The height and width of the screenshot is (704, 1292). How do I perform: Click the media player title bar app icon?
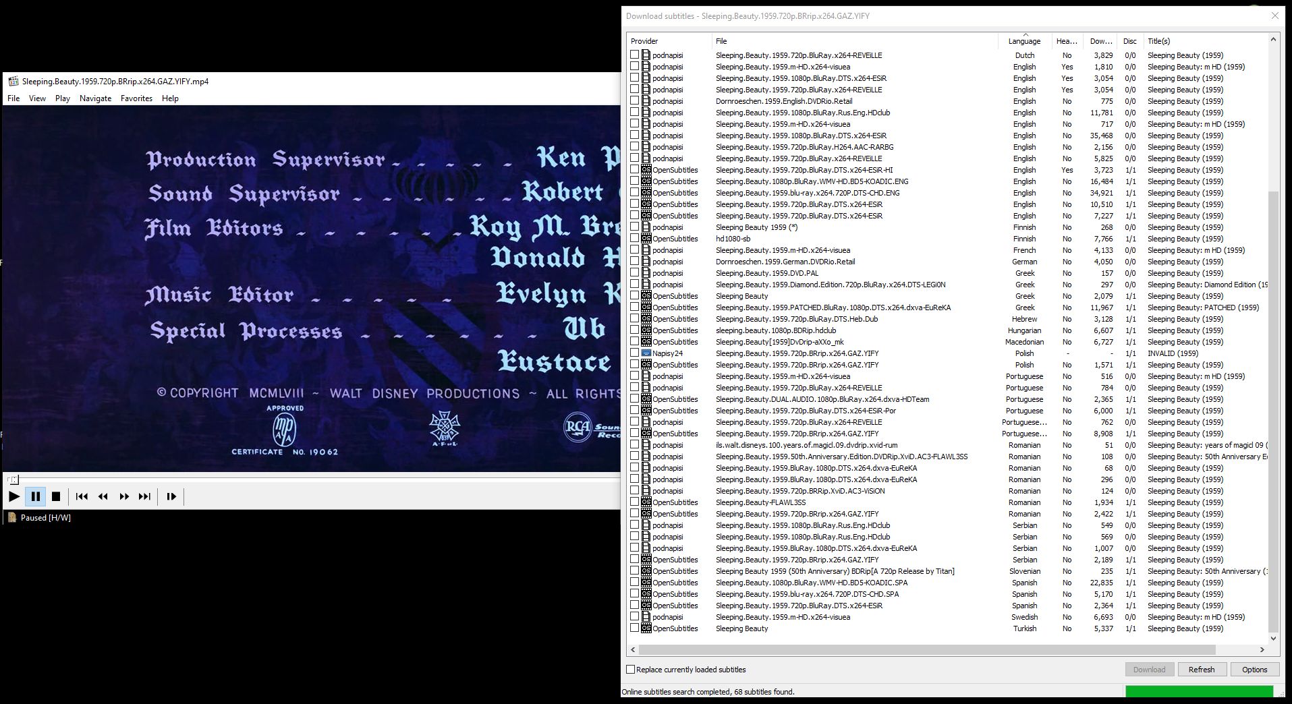pos(13,82)
